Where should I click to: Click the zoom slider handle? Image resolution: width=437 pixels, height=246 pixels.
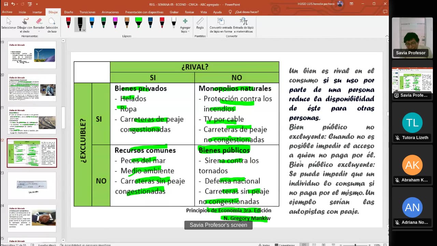click(355, 245)
